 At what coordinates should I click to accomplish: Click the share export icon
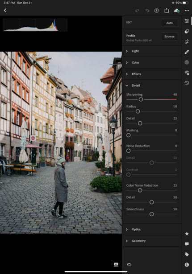pyautogui.click(x=167, y=11)
